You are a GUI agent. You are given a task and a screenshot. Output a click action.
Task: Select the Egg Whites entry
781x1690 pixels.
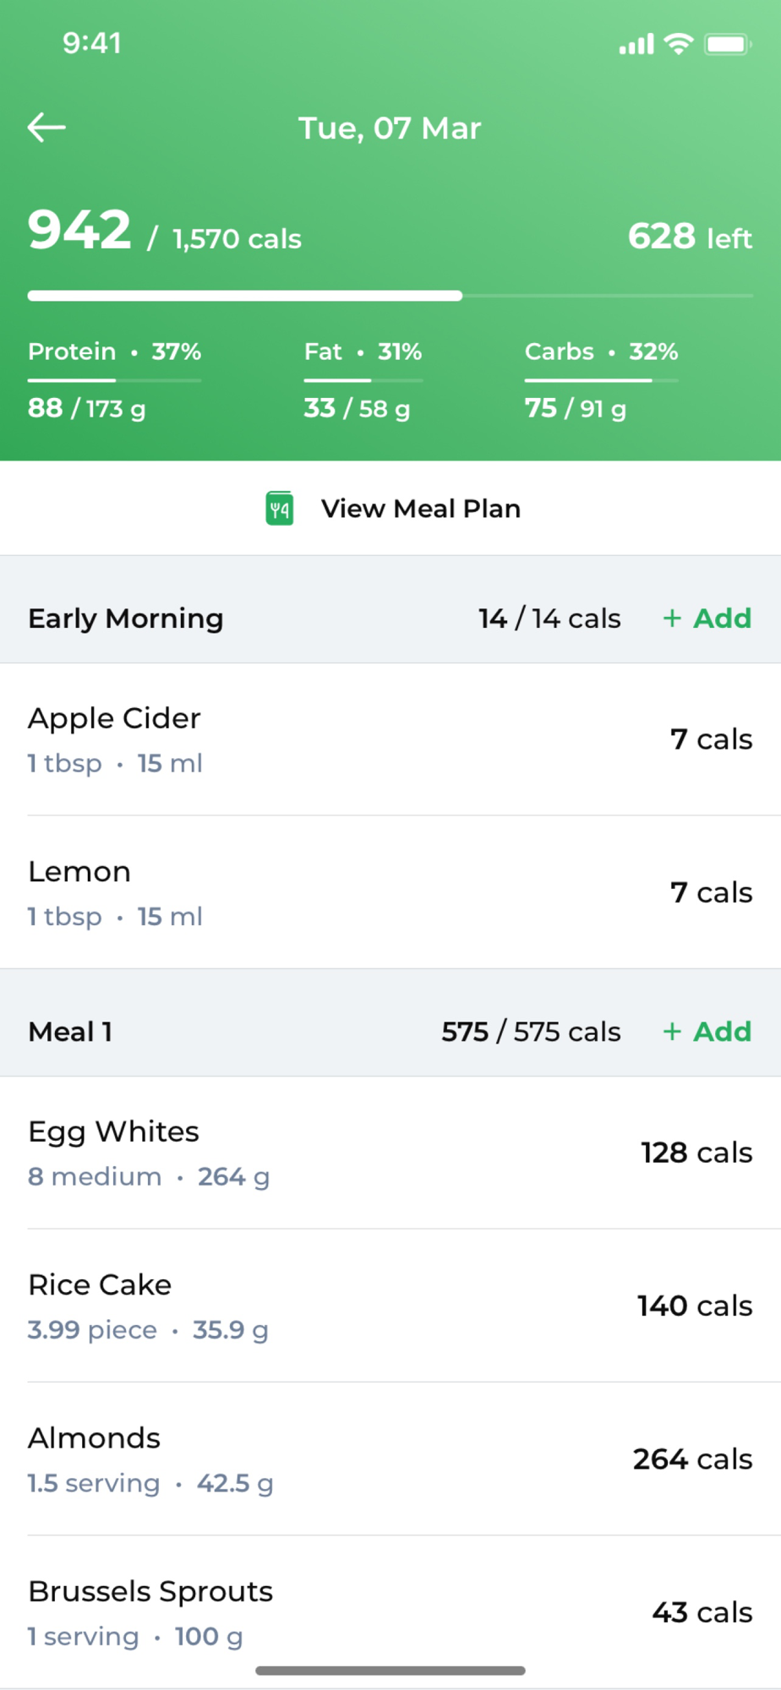tap(390, 1153)
